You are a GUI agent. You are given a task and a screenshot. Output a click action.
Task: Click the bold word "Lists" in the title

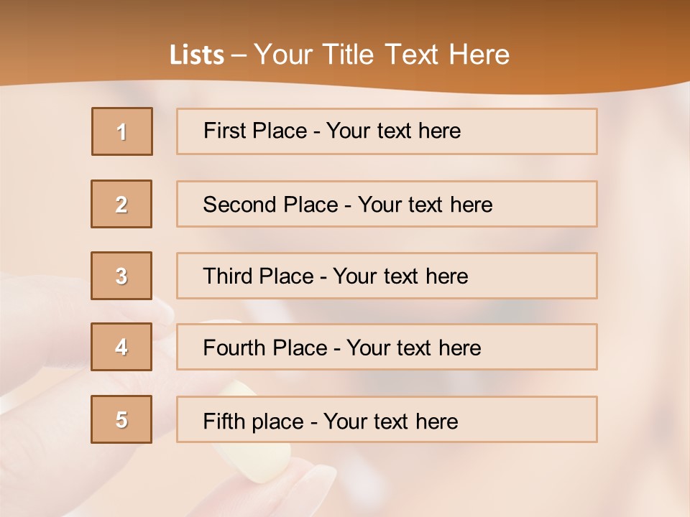pyautogui.click(x=197, y=55)
